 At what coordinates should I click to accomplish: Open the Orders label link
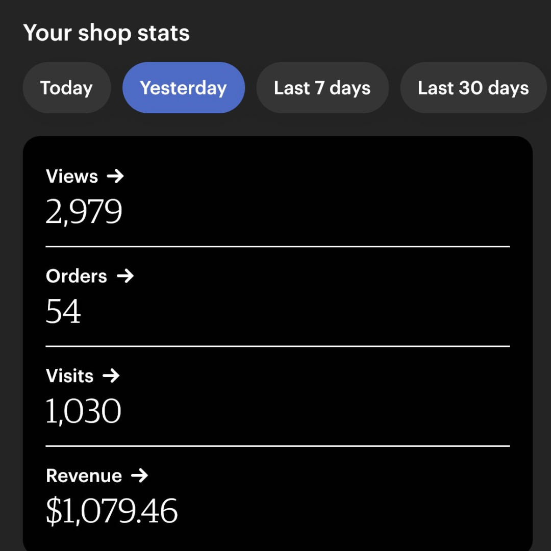[76, 276]
